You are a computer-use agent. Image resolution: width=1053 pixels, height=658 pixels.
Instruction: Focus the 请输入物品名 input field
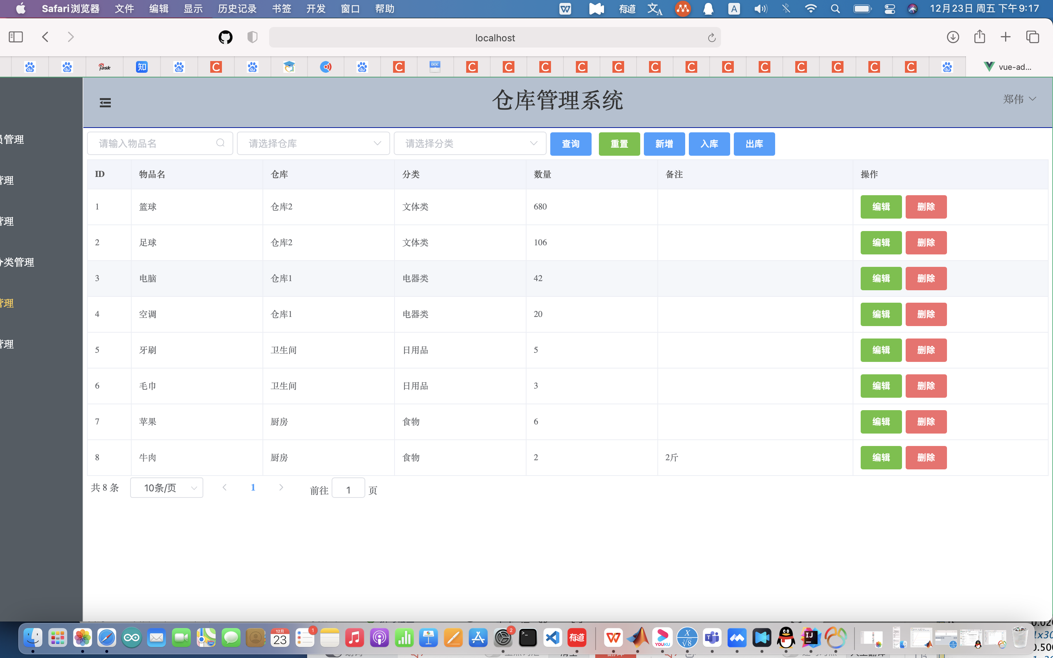160,143
